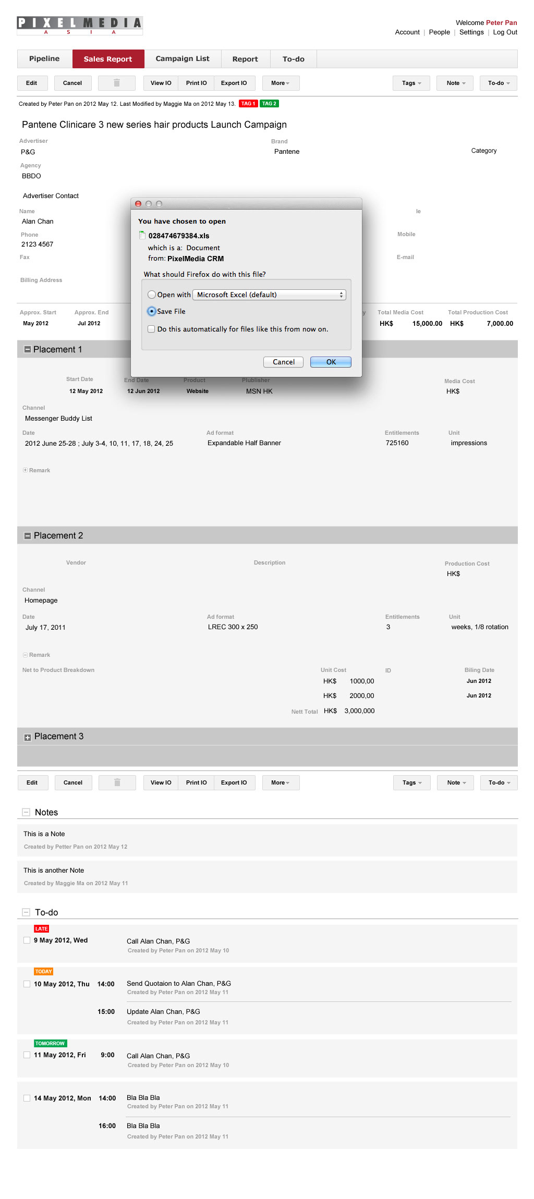Viewport: 534px width, 1199px height.
Task: Open the Account link
Action: pos(407,32)
